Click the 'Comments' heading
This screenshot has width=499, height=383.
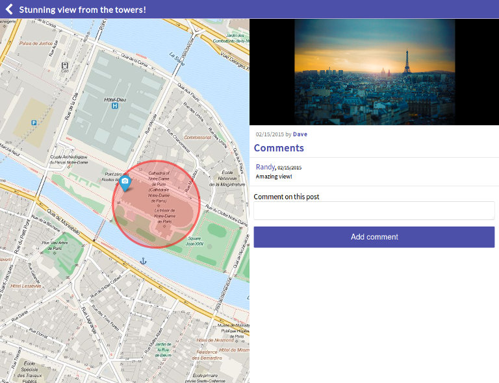[279, 148]
